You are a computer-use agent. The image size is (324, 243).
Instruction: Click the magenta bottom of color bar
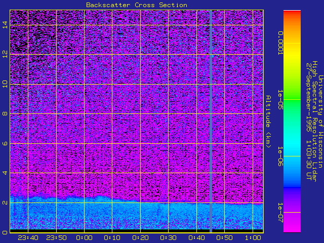(x=292, y=224)
